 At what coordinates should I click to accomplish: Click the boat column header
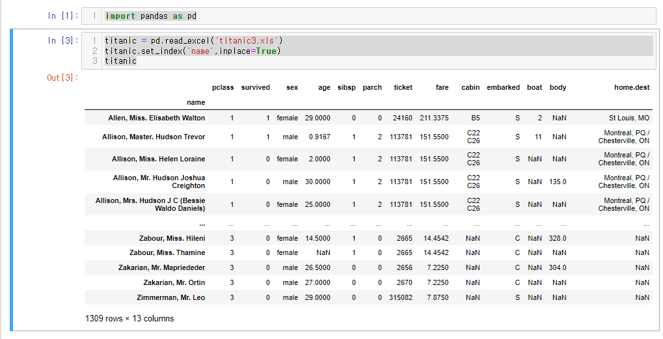point(534,87)
